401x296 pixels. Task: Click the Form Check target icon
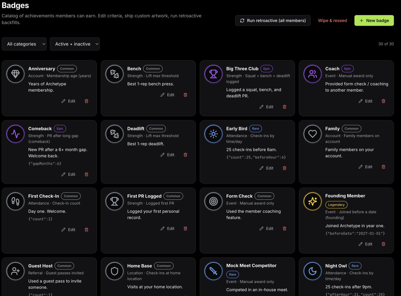[214, 201]
